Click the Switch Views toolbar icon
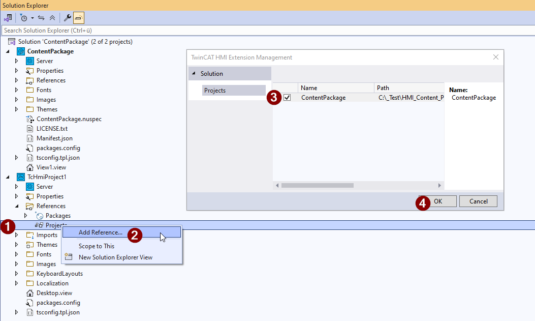Image resolution: width=535 pixels, height=321 pixels. tap(8, 18)
